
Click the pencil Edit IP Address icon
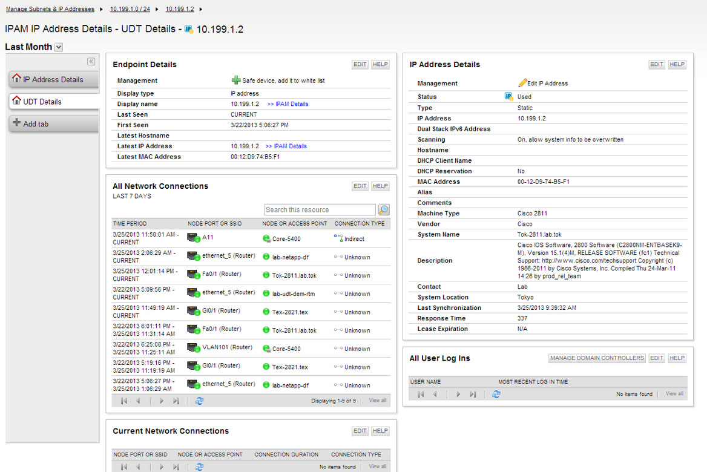[x=522, y=83]
